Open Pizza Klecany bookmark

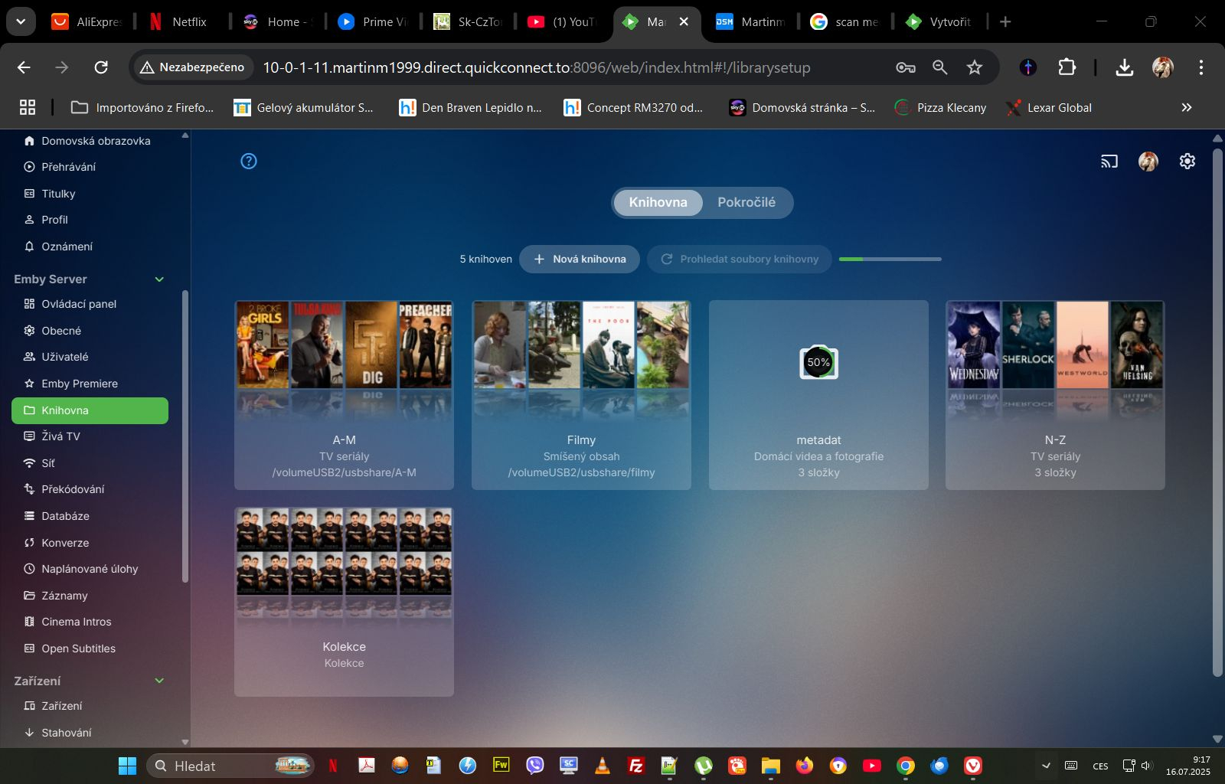click(x=941, y=108)
